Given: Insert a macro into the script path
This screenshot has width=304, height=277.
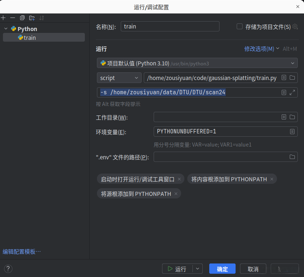Looking at the screenshot, I should click(284, 78).
